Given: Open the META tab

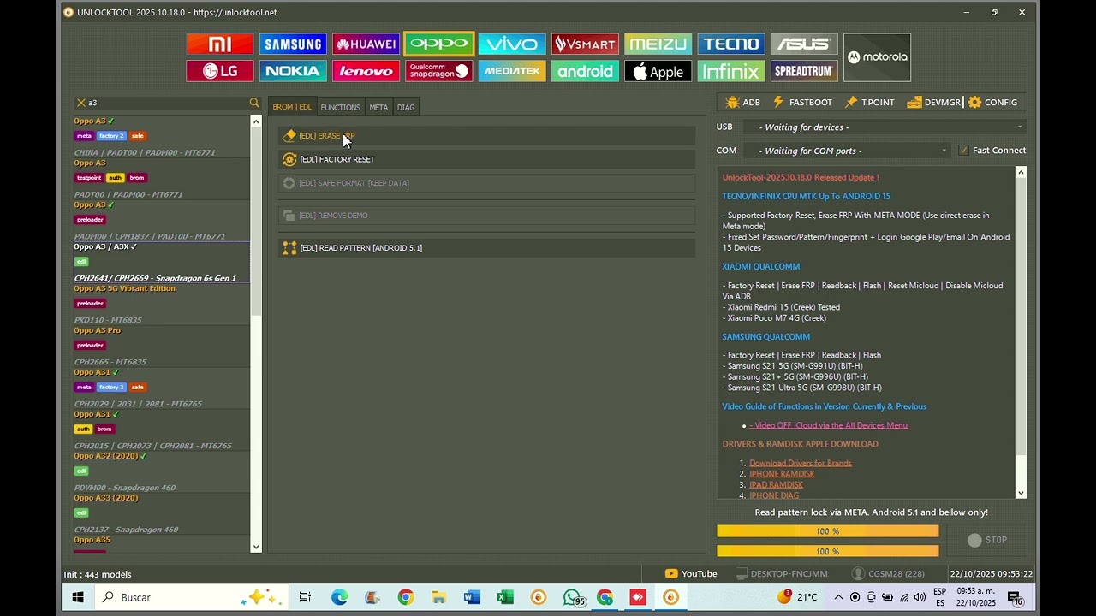Looking at the screenshot, I should (378, 107).
